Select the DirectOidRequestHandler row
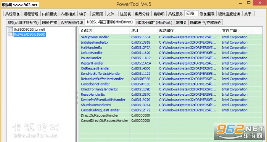 pos(171,115)
